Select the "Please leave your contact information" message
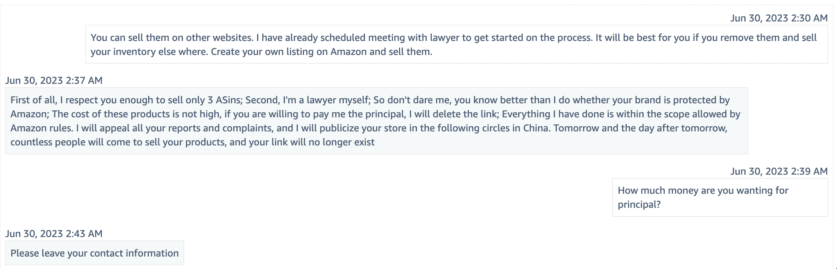Image resolution: width=837 pixels, height=269 pixels. coord(95,253)
